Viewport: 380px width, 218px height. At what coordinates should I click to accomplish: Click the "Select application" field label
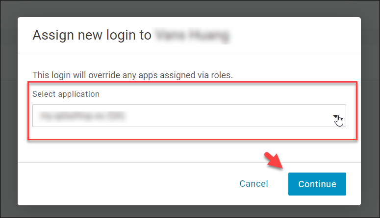click(x=66, y=94)
